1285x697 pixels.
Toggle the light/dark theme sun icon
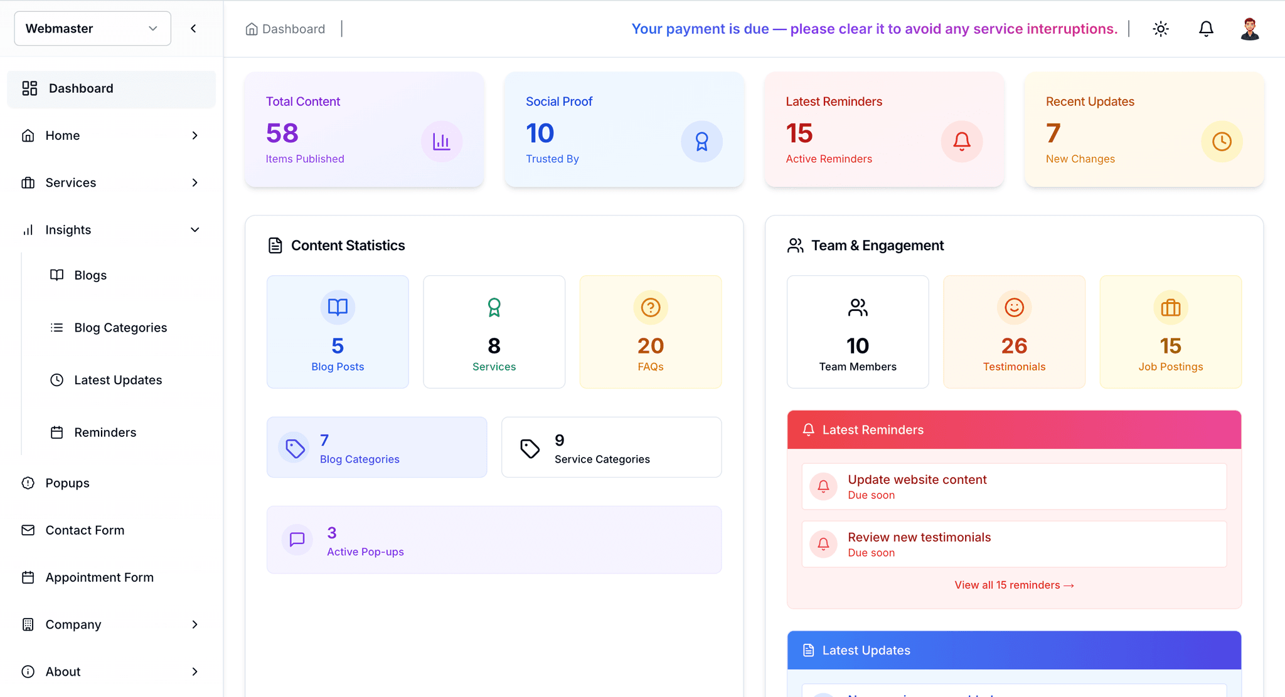[1161, 29]
